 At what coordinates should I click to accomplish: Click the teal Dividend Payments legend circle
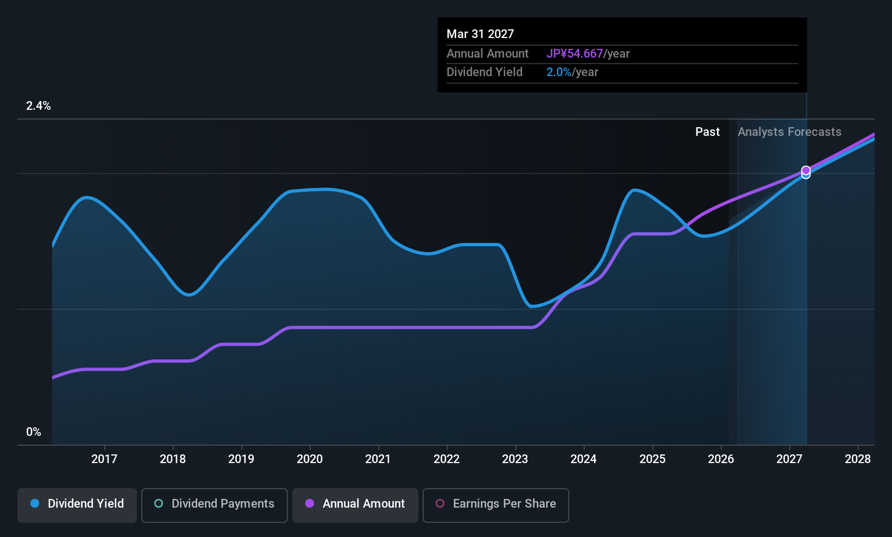coord(159,503)
